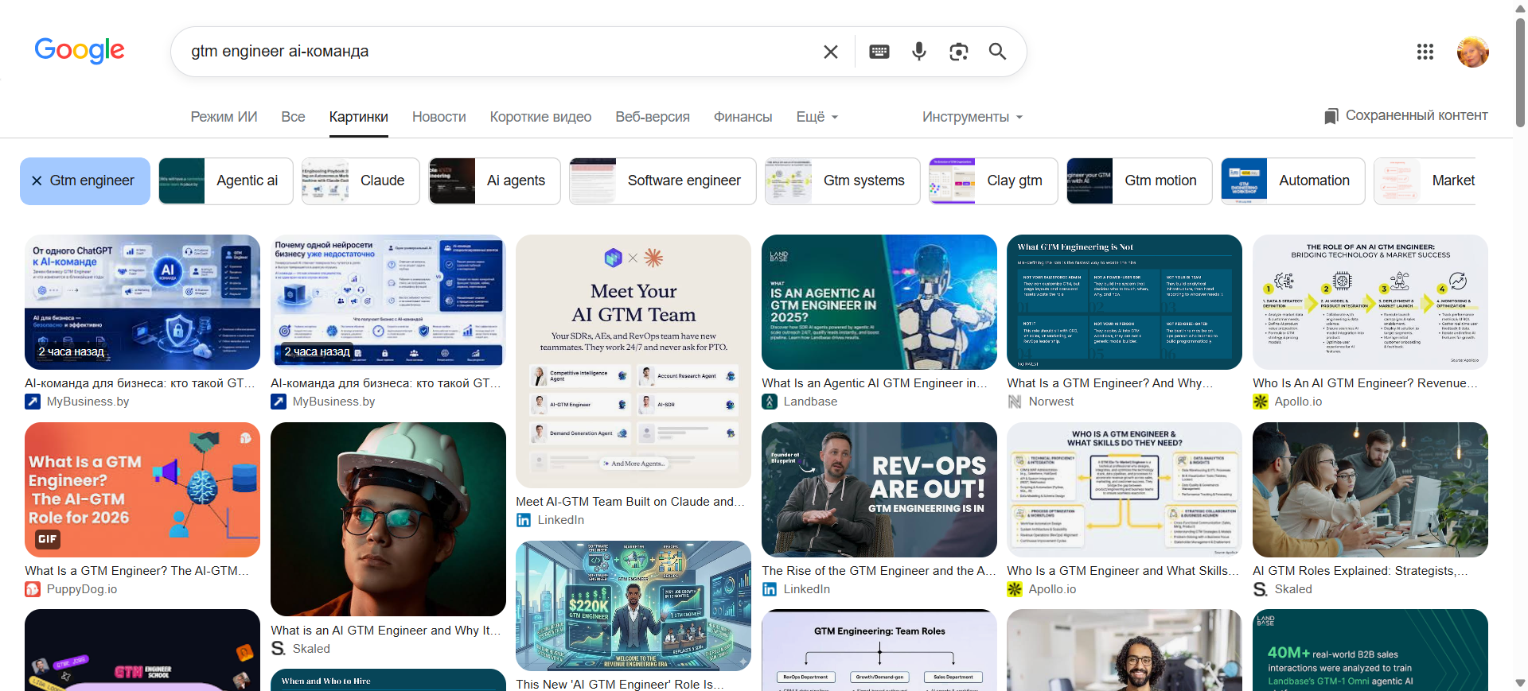Open the team at computers office photo
Screen dimensions: 1528x691
tap(1370, 490)
